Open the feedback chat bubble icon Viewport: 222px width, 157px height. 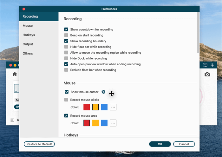tap(205, 65)
